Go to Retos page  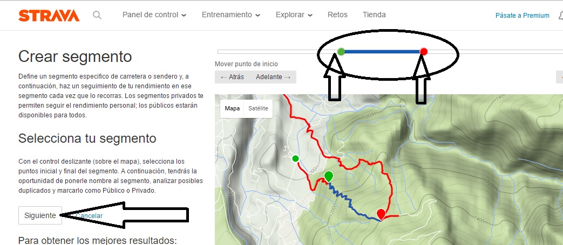pyautogui.click(x=337, y=15)
